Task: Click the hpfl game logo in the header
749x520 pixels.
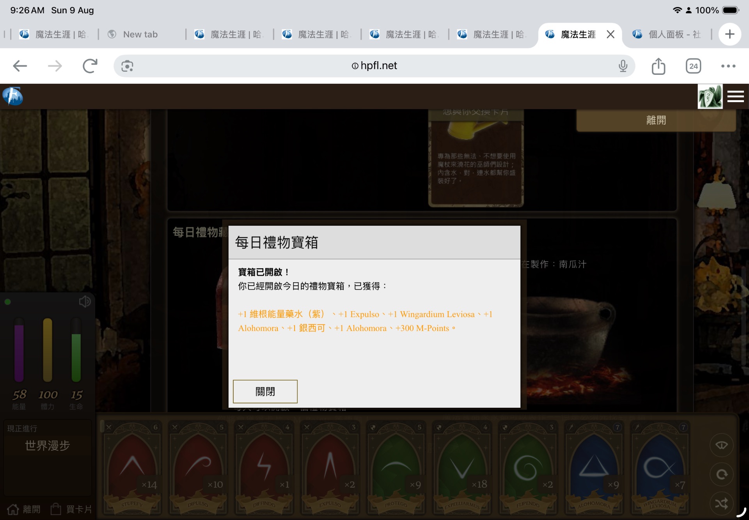Action: point(13,96)
